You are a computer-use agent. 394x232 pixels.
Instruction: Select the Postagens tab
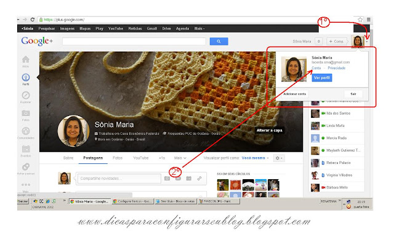pos(93,158)
